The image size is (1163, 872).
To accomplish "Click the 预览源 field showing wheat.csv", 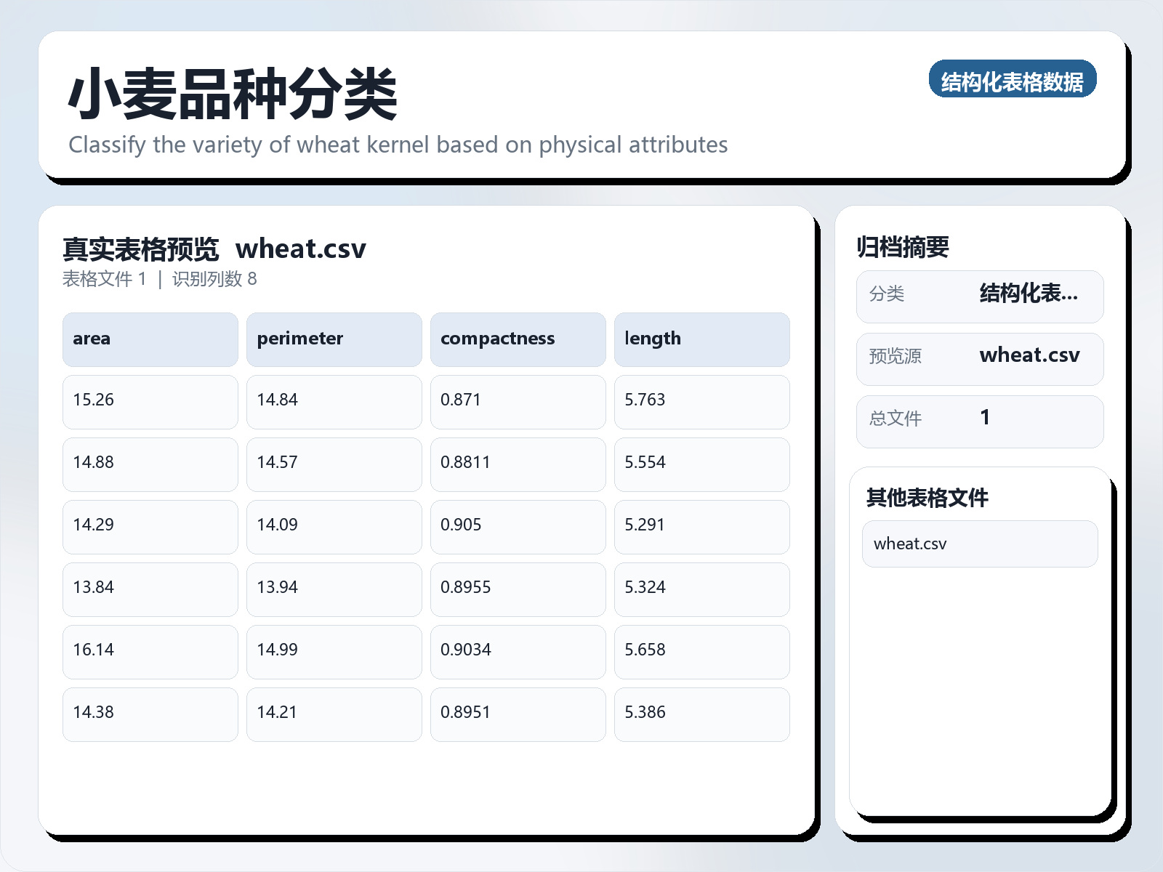I will coord(980,358).
